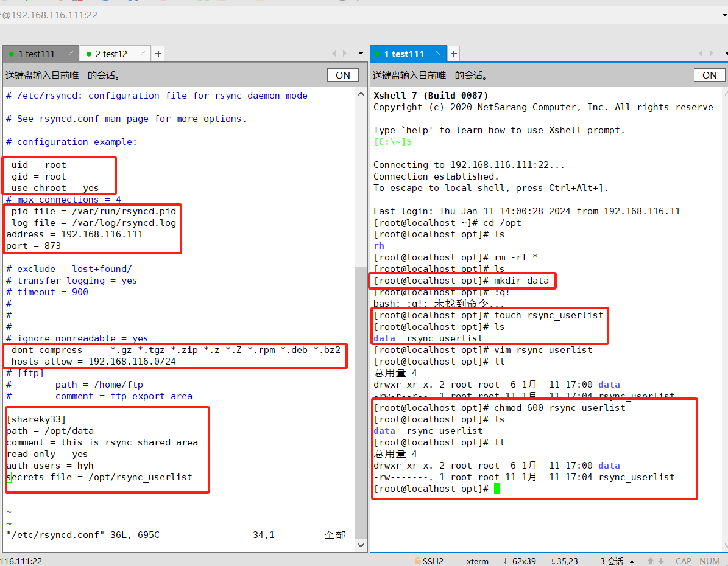728x566 pixels.
Task: Click 'pid file = /var/run/rsyncd.pid' line
Action: (x=94, y=211)
